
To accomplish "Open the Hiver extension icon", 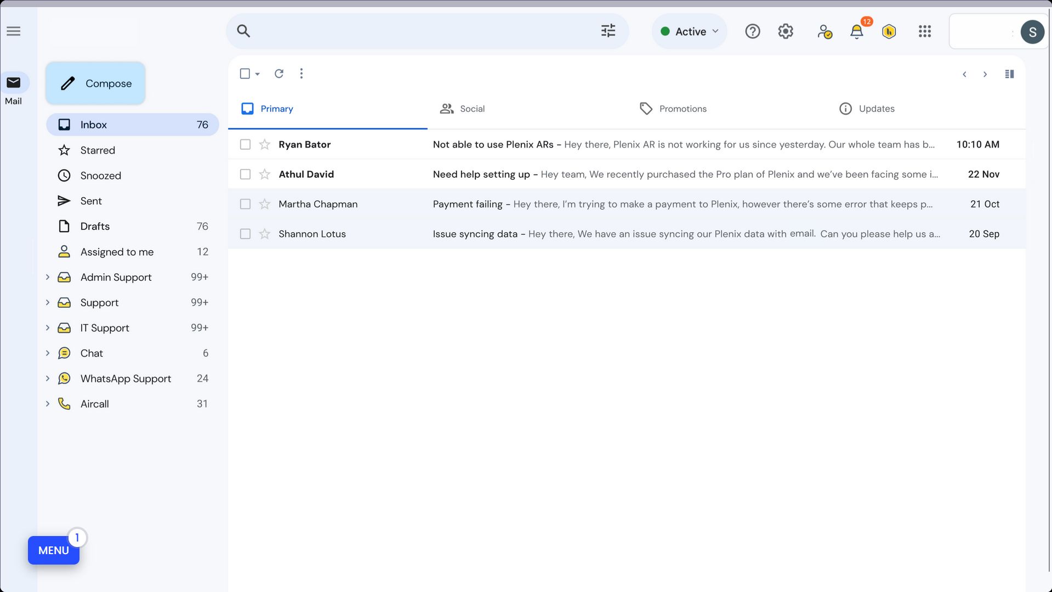I will coord(889,31).
